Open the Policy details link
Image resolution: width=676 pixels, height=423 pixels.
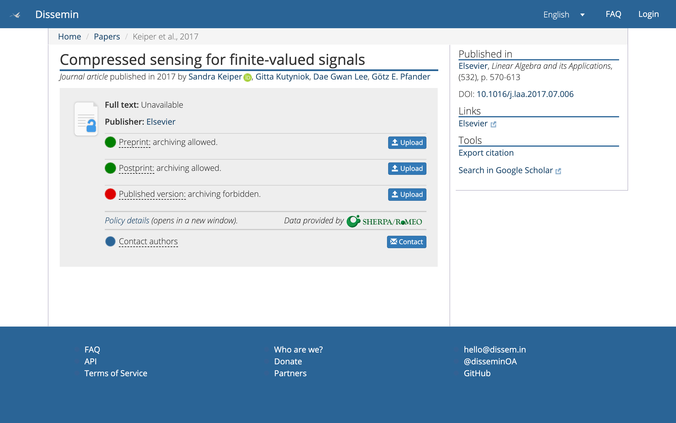point(127,220)
